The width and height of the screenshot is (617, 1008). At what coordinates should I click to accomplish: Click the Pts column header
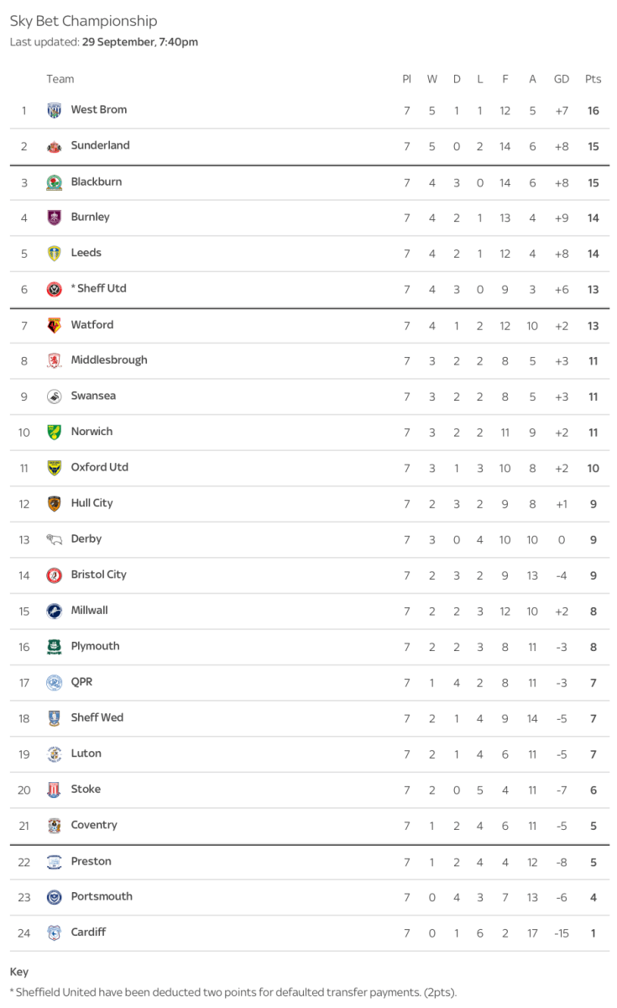593,79
